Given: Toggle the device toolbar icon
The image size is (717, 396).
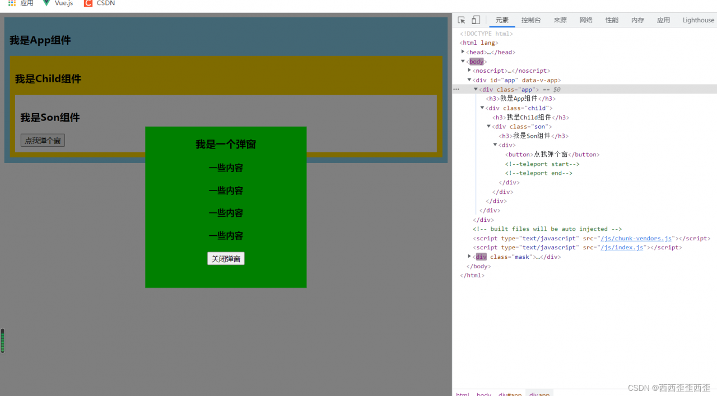Looking at the screenshot, I should click(x=476, y=20).
